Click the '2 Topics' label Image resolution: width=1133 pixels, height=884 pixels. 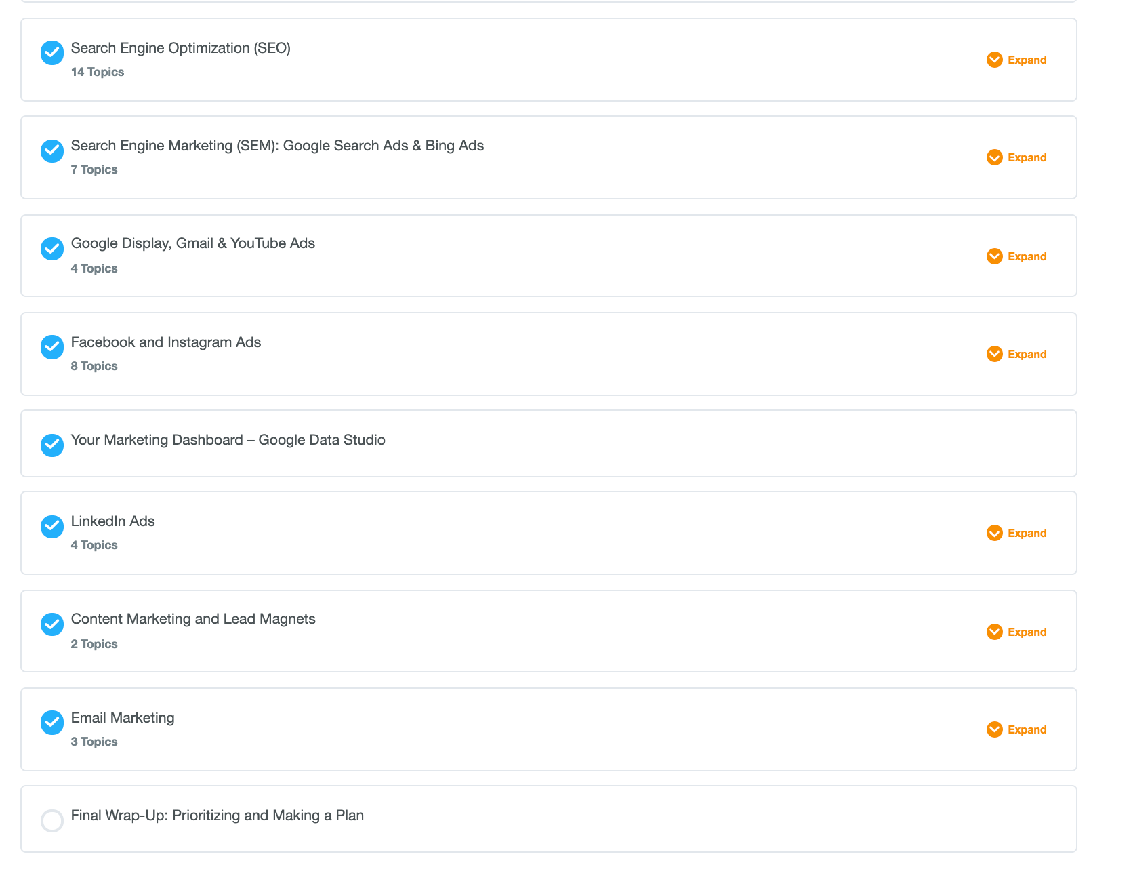coord(94,644)
